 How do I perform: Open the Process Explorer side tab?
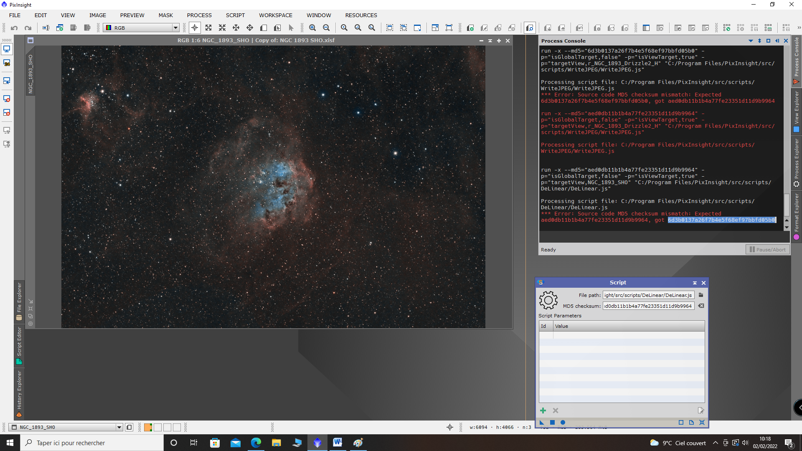click(797, 163)
